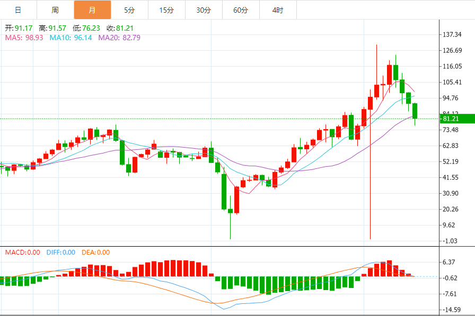Image resolution: width=475 pixels, height=316 pixels.
Task: Click the -7.61 MACD axis label
Action: [x=450, y=294]
